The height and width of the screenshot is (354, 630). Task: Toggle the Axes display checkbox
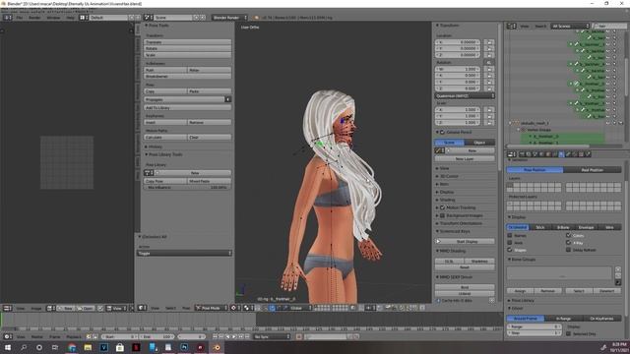(510, 243)
